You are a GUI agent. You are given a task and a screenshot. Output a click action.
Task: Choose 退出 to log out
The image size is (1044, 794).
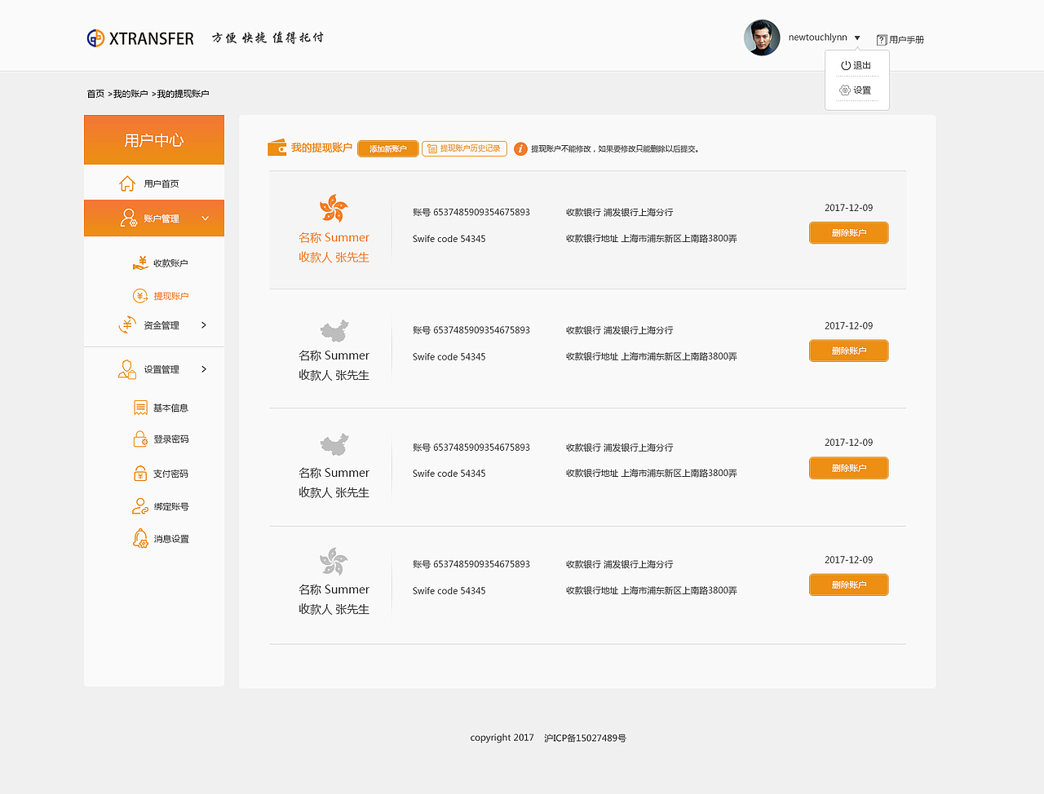[862, 65]
